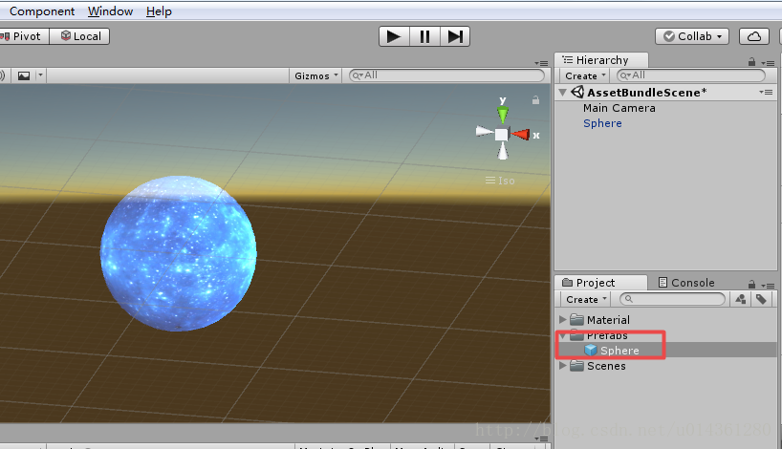This screenshot has height=449, width=782.
Task: Expand the Material folder arrow
Action: (x=562, y=319)
